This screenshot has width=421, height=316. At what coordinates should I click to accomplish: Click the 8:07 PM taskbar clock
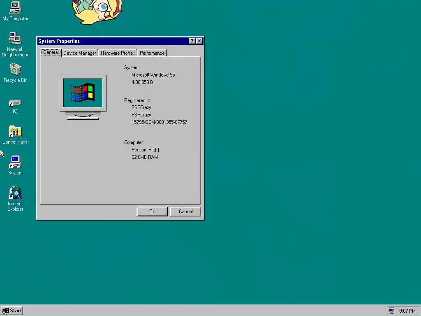tap(407, 311)
